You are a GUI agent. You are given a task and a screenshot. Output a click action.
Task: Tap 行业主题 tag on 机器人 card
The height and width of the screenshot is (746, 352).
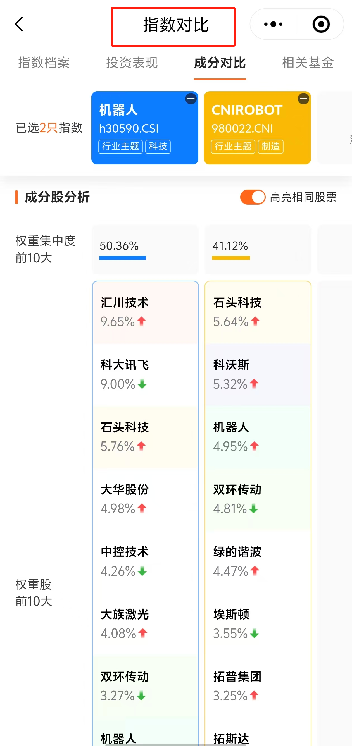point(120,147)
